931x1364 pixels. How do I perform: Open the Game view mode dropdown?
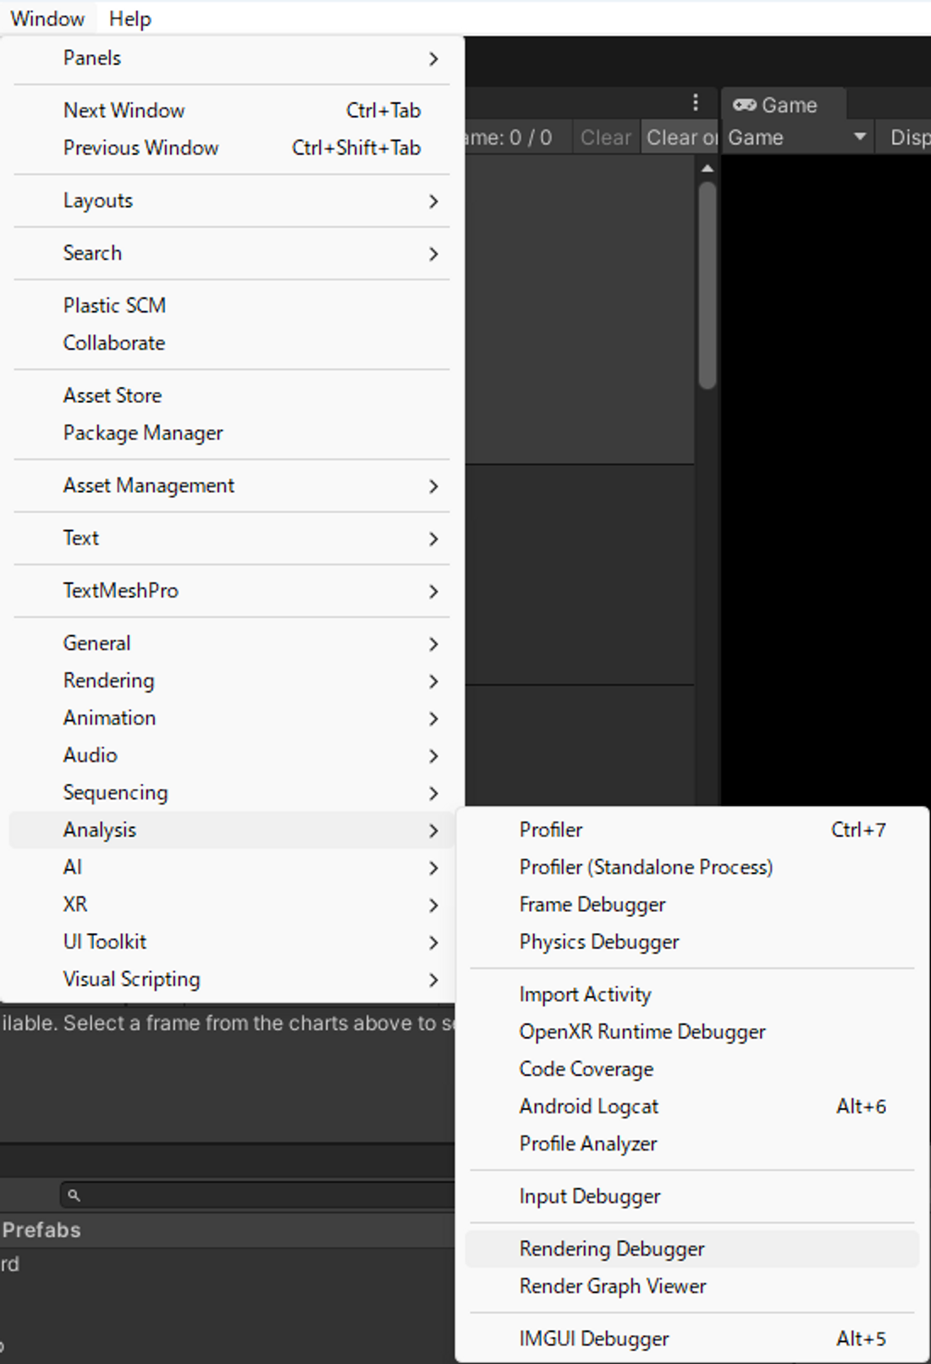click(798, 137)
